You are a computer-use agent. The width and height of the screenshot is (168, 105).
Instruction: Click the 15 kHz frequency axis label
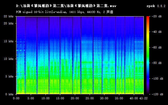[x=9, y=41]
